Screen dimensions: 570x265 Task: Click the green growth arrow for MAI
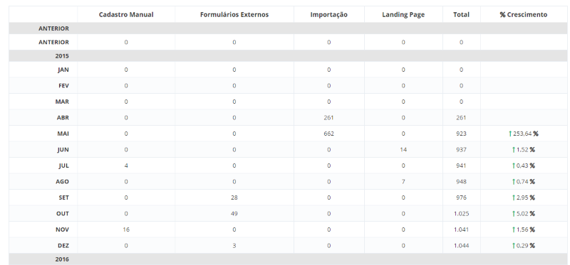(510, 134)
